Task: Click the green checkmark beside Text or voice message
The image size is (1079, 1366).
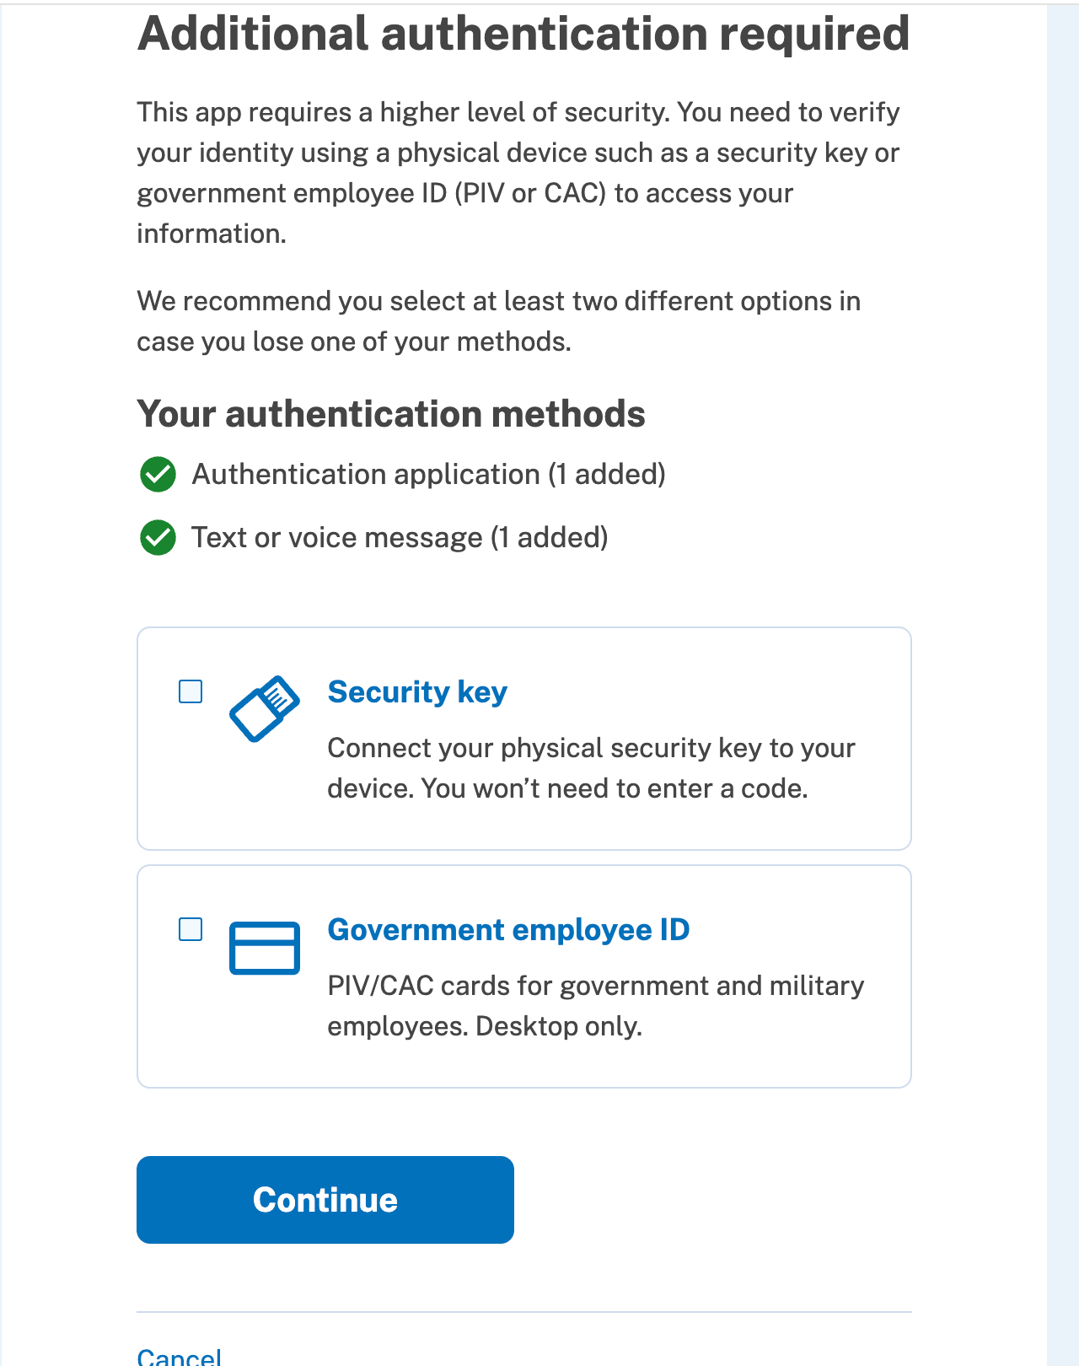Action: pyautogui.click(x=158, y=538)
